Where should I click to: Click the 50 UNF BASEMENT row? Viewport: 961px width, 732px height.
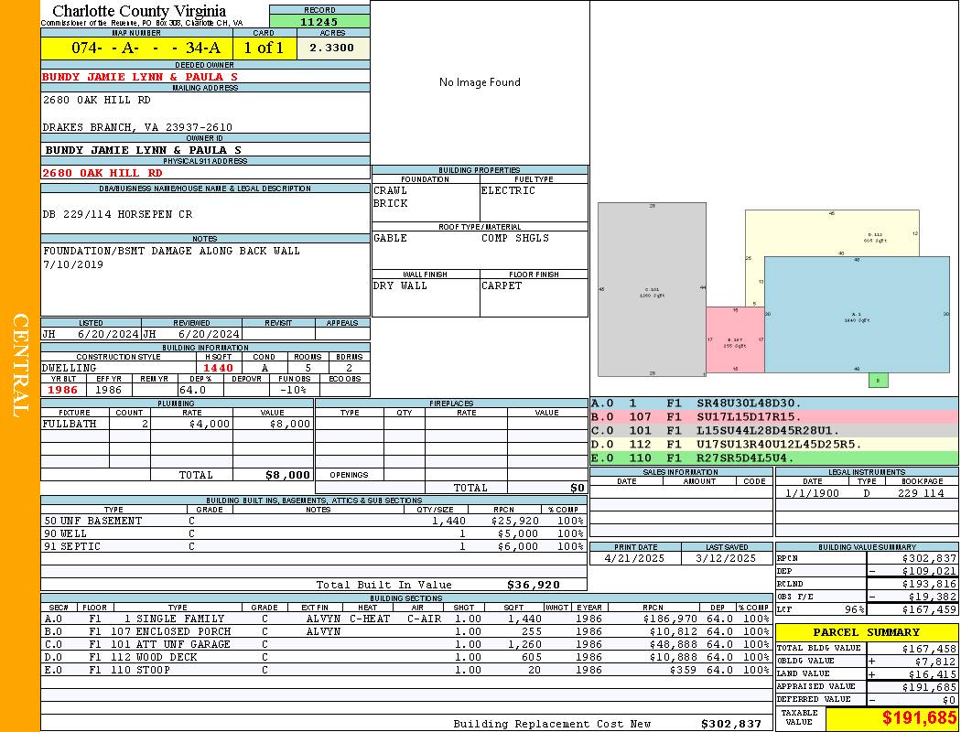[313, 521]
